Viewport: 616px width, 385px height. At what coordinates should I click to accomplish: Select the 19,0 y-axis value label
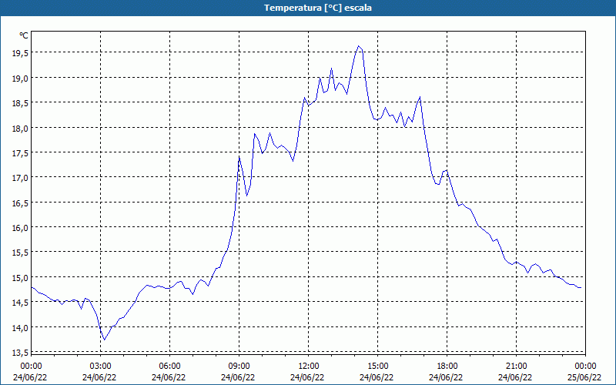click(20, 79)
